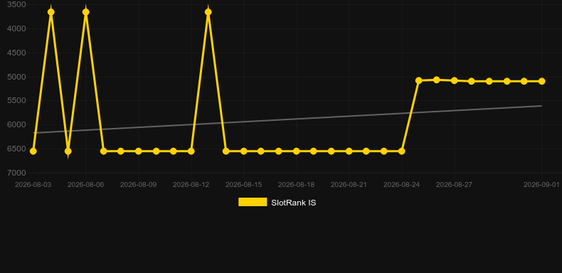The height and width of the screenshot is (273, 562).
Task: Select the first peak point on 2026-08-04
Action: [51, 12]
